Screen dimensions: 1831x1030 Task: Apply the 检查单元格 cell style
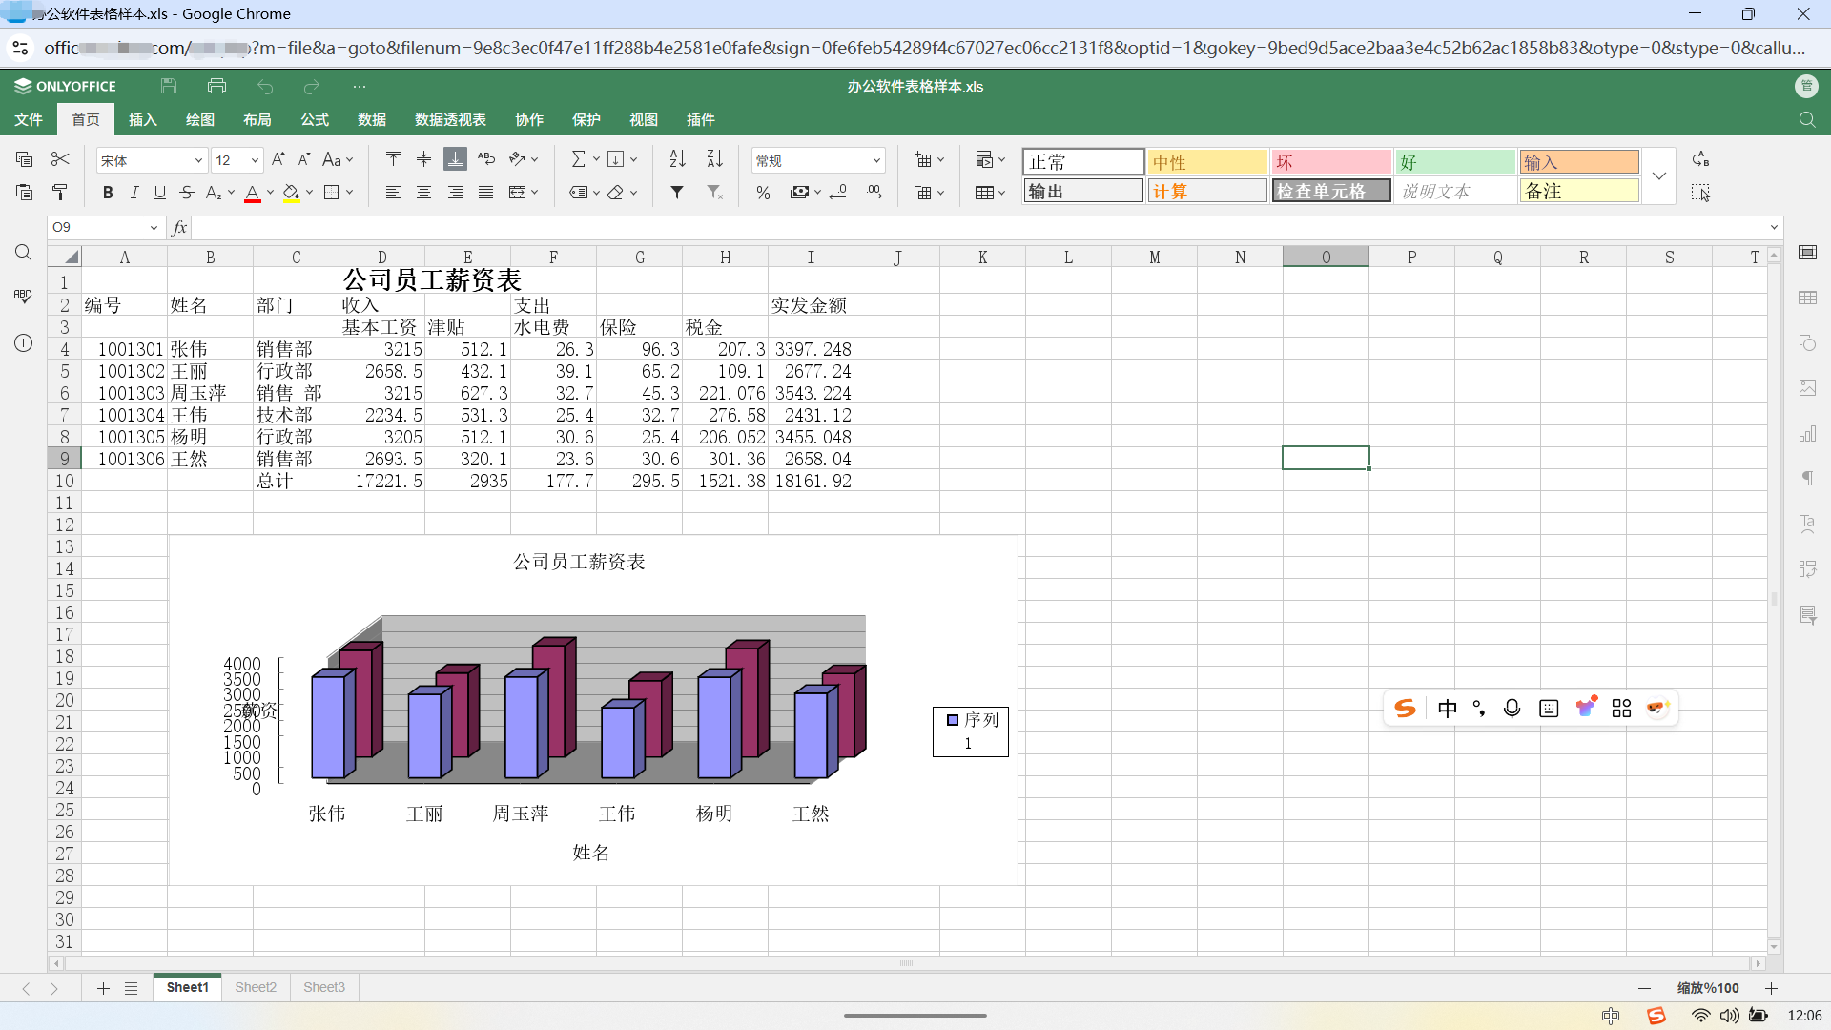(1330, 191)
